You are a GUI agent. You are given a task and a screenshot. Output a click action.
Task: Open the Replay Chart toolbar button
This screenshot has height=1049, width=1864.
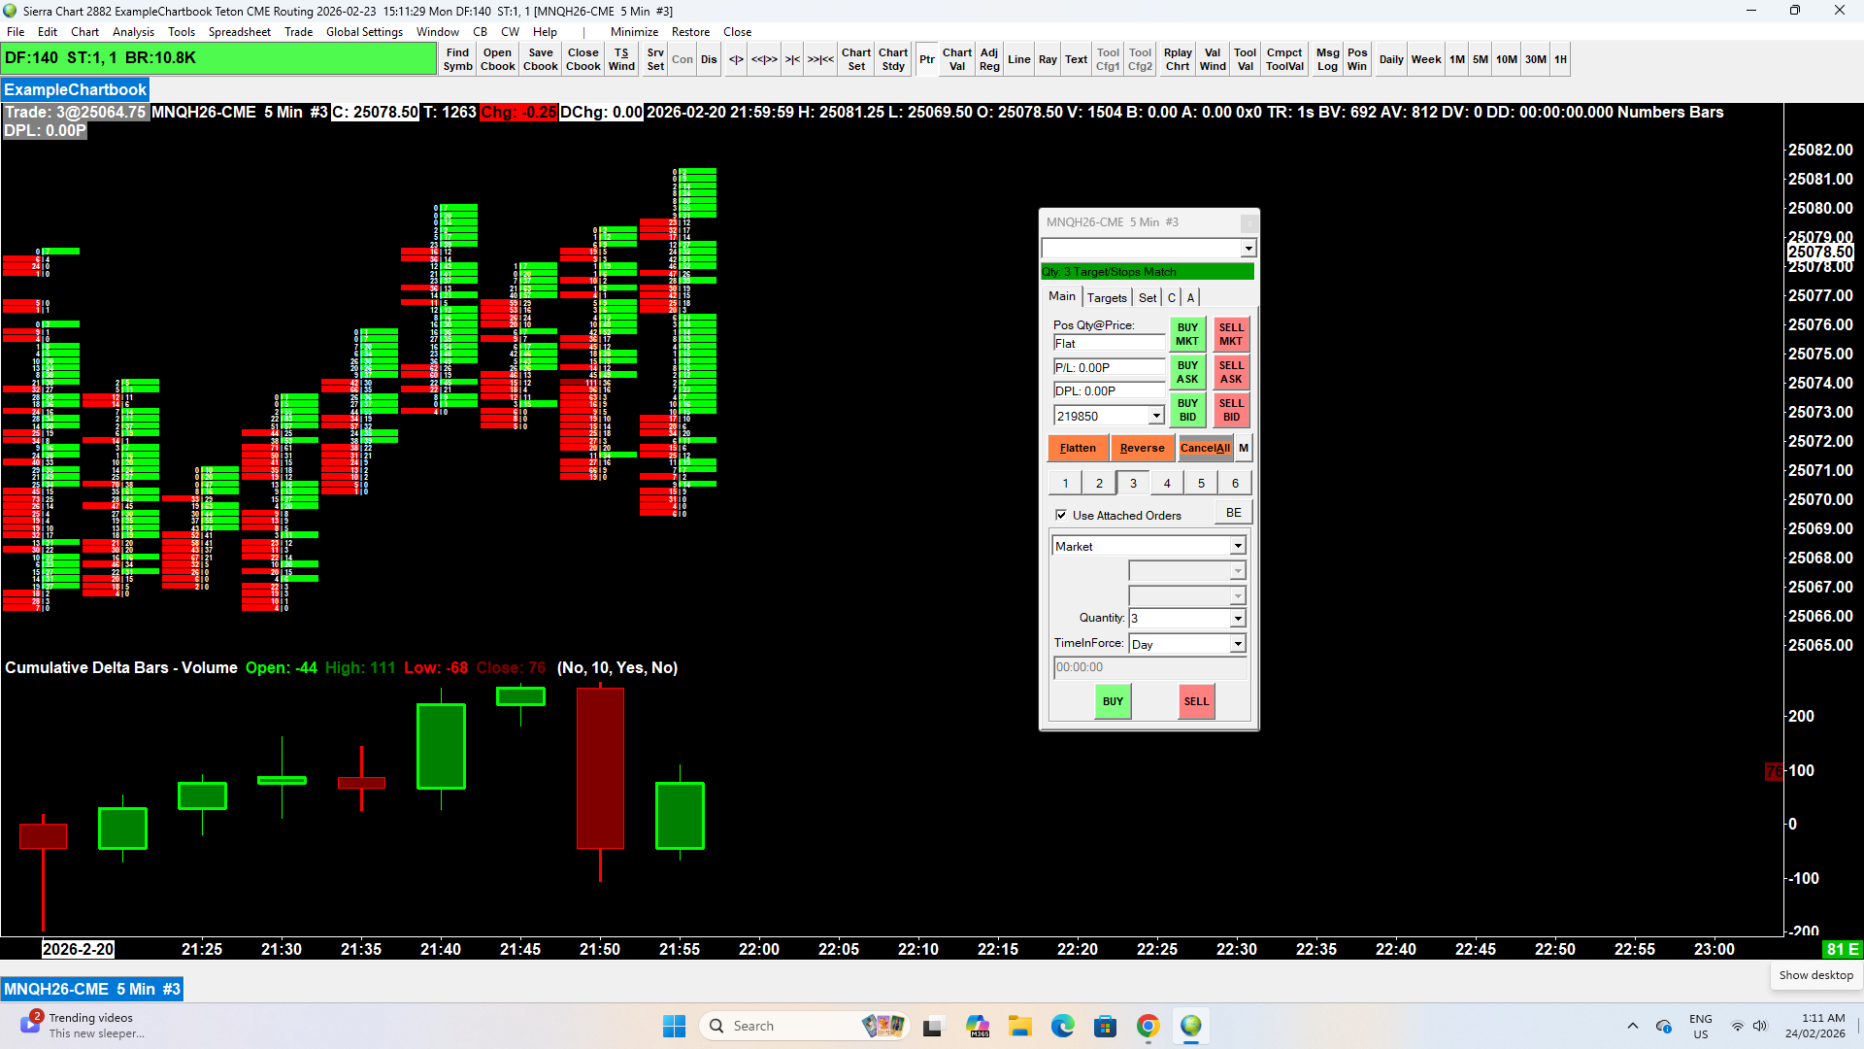click(x=1177, y=59)
